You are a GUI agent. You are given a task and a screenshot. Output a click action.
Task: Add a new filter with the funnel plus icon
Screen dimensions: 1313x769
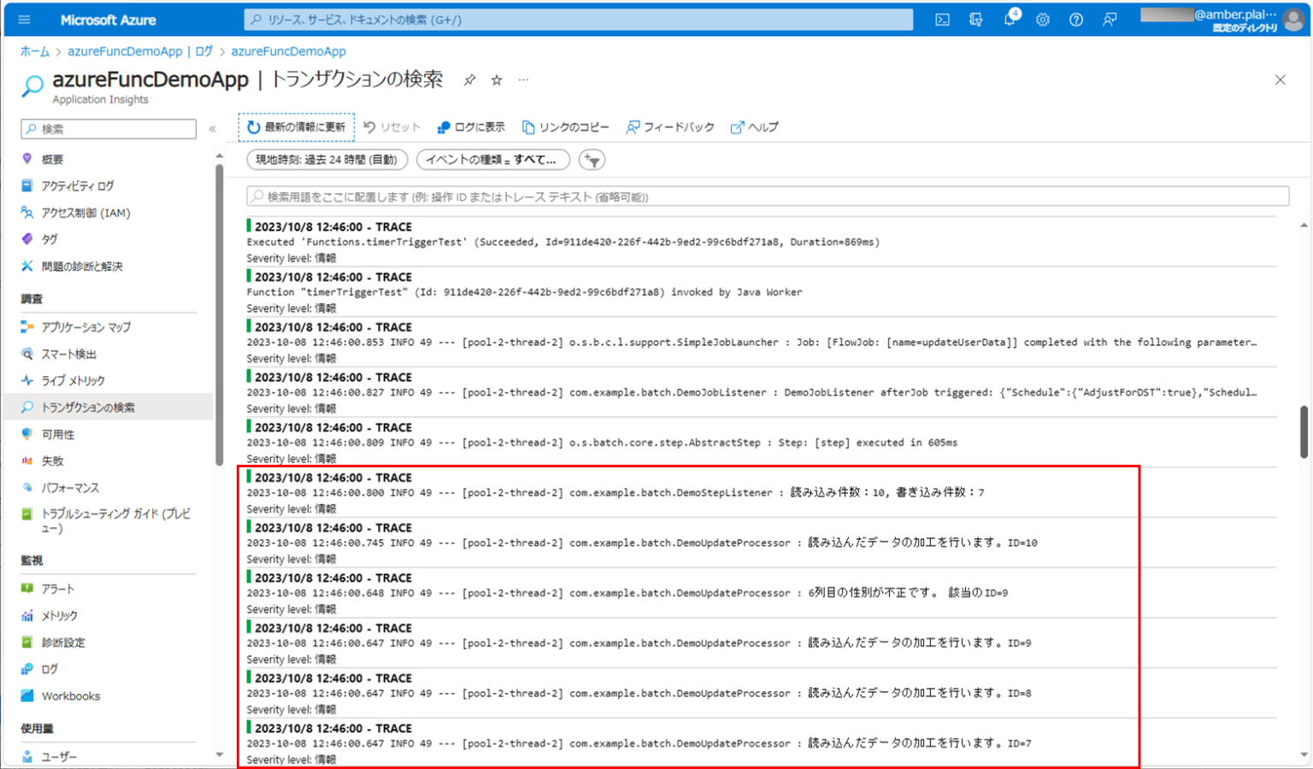click(x=592, y=159)
